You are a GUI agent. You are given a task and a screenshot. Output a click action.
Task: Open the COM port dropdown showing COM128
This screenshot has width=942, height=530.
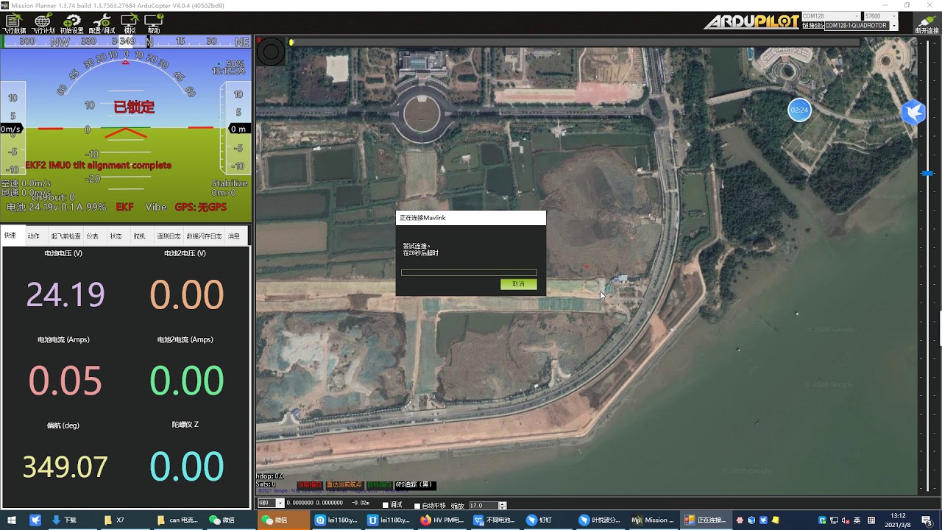point(831,16)
